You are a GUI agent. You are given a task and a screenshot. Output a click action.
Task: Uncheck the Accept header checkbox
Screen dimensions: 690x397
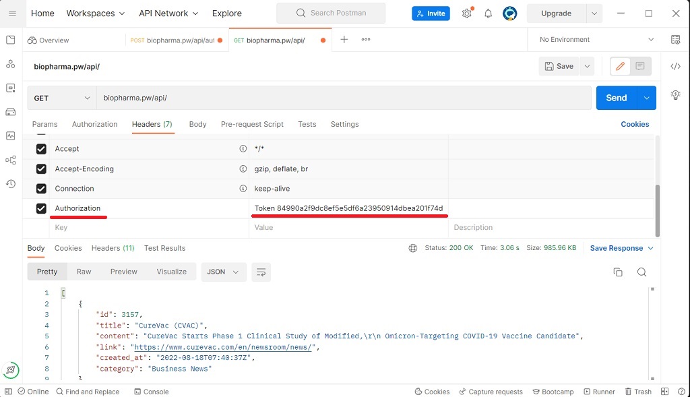point(41,149)
